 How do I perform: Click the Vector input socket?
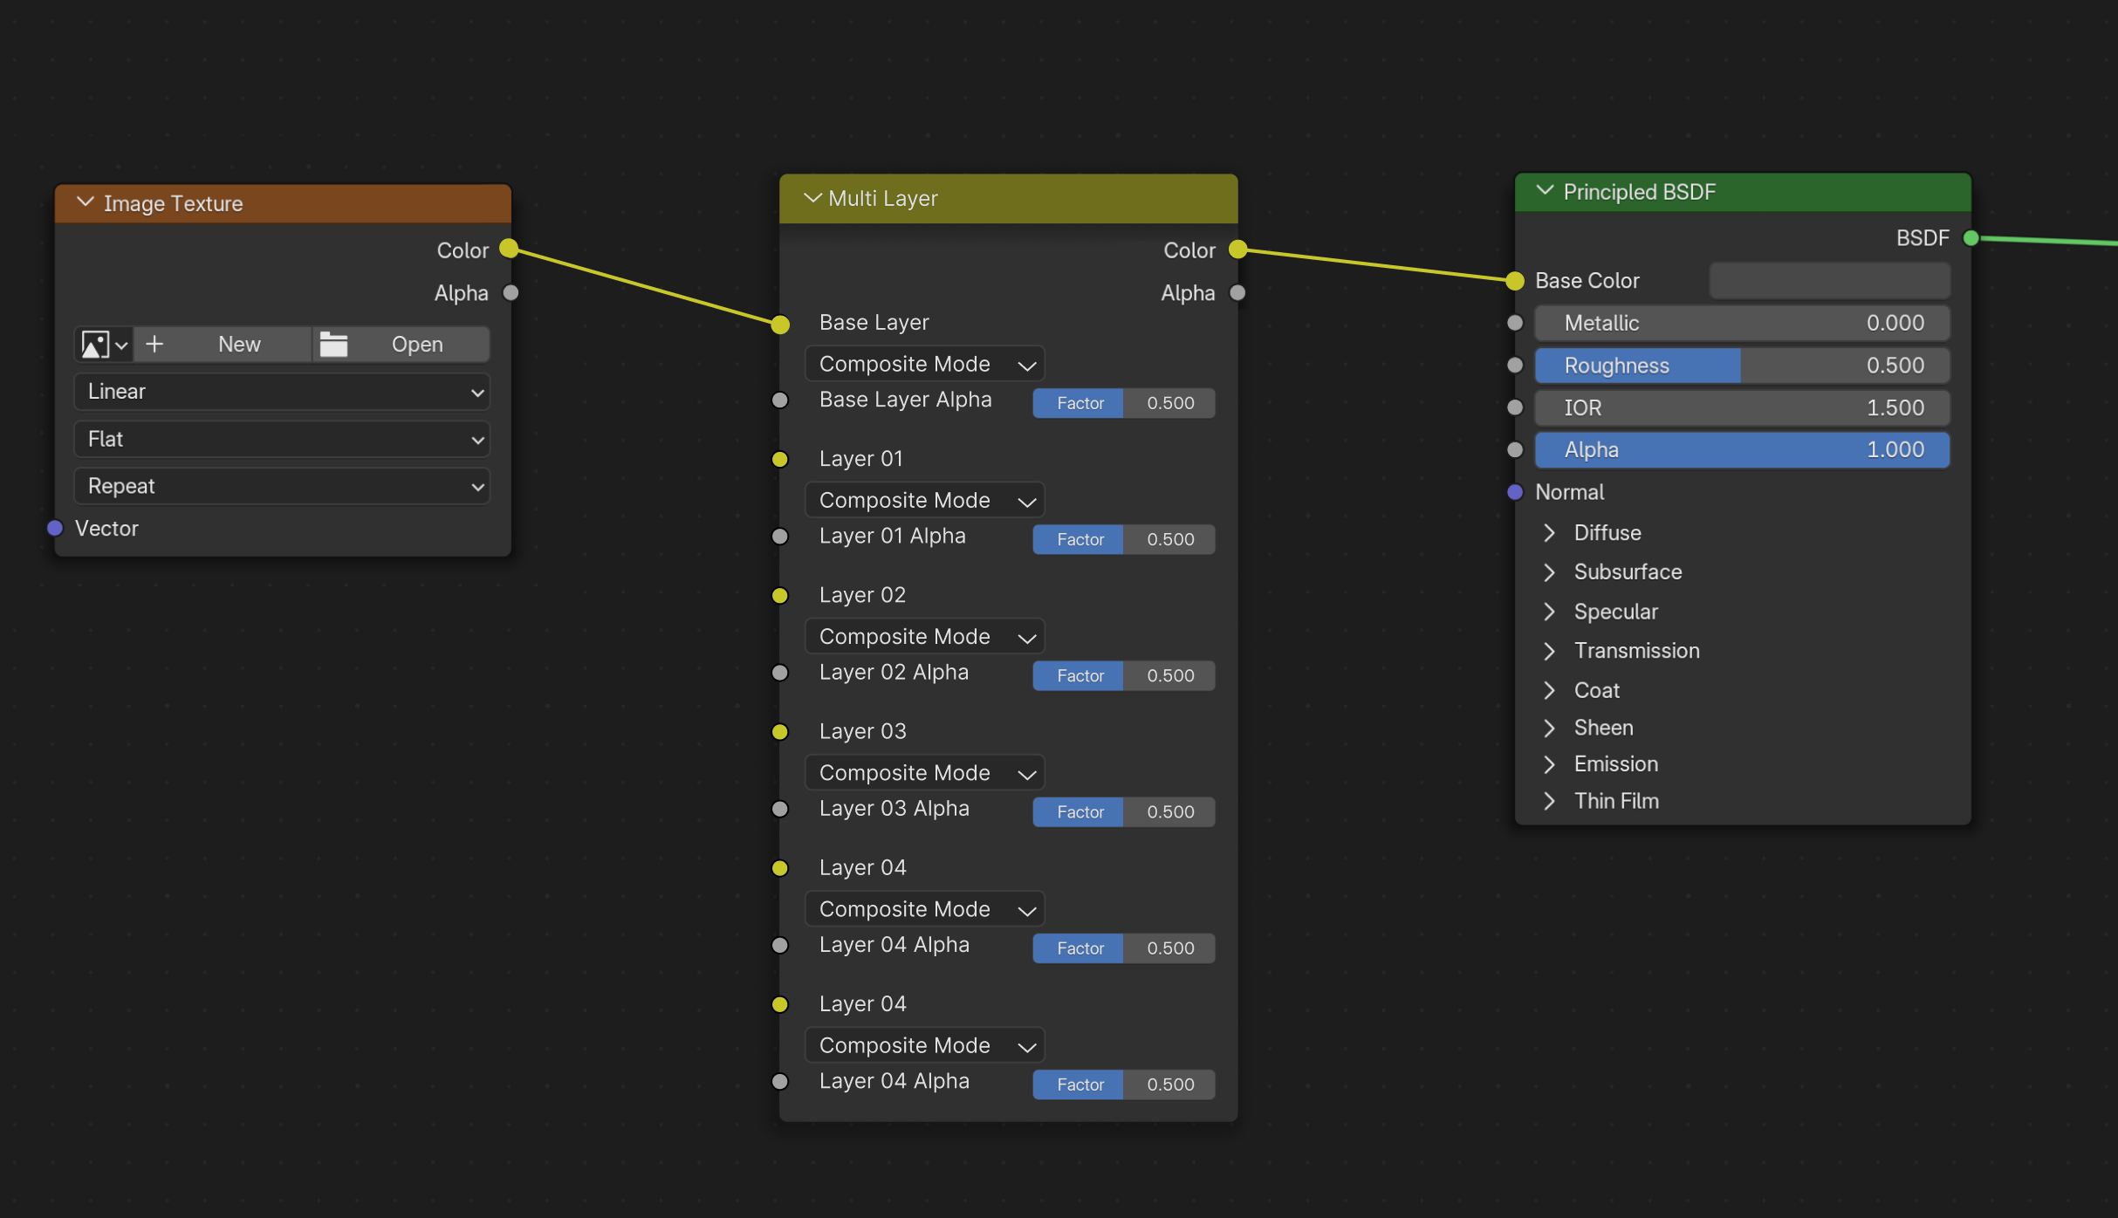click(55, 528)
